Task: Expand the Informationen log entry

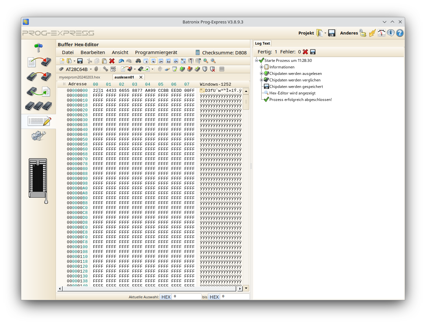Action: click(x=262, y=67)
